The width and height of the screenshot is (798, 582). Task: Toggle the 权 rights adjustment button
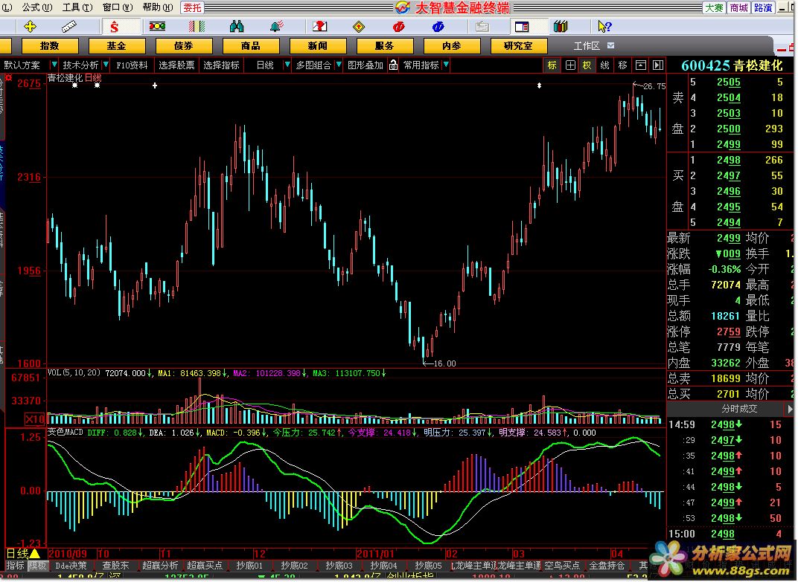click(x=587, y=65)
